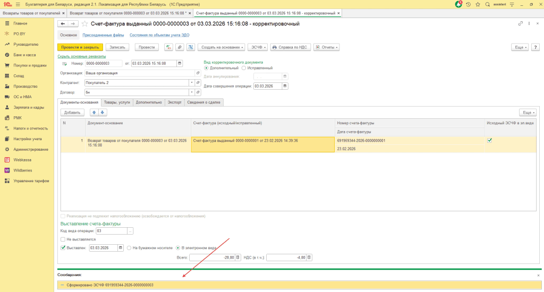Switch to the Товары, услуги tab
Screen dimensions: 544x292
(x=116, y=102)
